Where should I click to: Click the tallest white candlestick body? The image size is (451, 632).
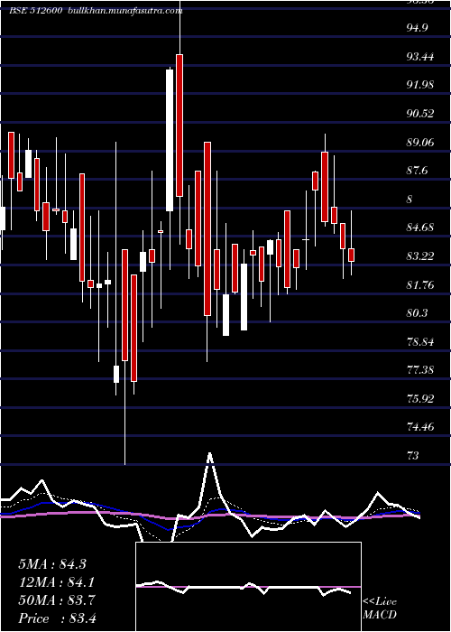point(170,140)
